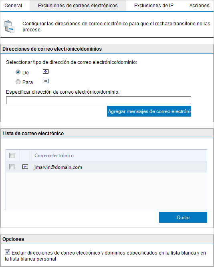The height and width of the screenshot is (267, 214).
Task: Click the outgoing arrow icon beside Para
Action: (46, 81)
